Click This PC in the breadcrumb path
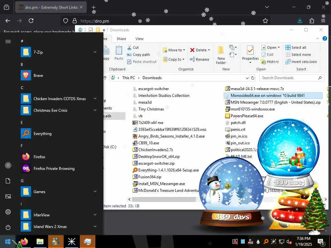331x248 pixels. 128,78
